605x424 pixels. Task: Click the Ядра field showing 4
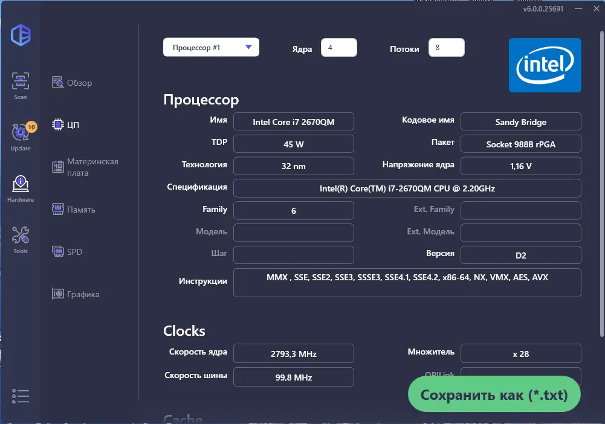click(339, 47)
